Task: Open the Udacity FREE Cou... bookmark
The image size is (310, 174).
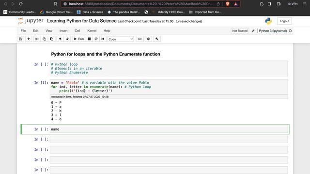Action: point(169,12)
